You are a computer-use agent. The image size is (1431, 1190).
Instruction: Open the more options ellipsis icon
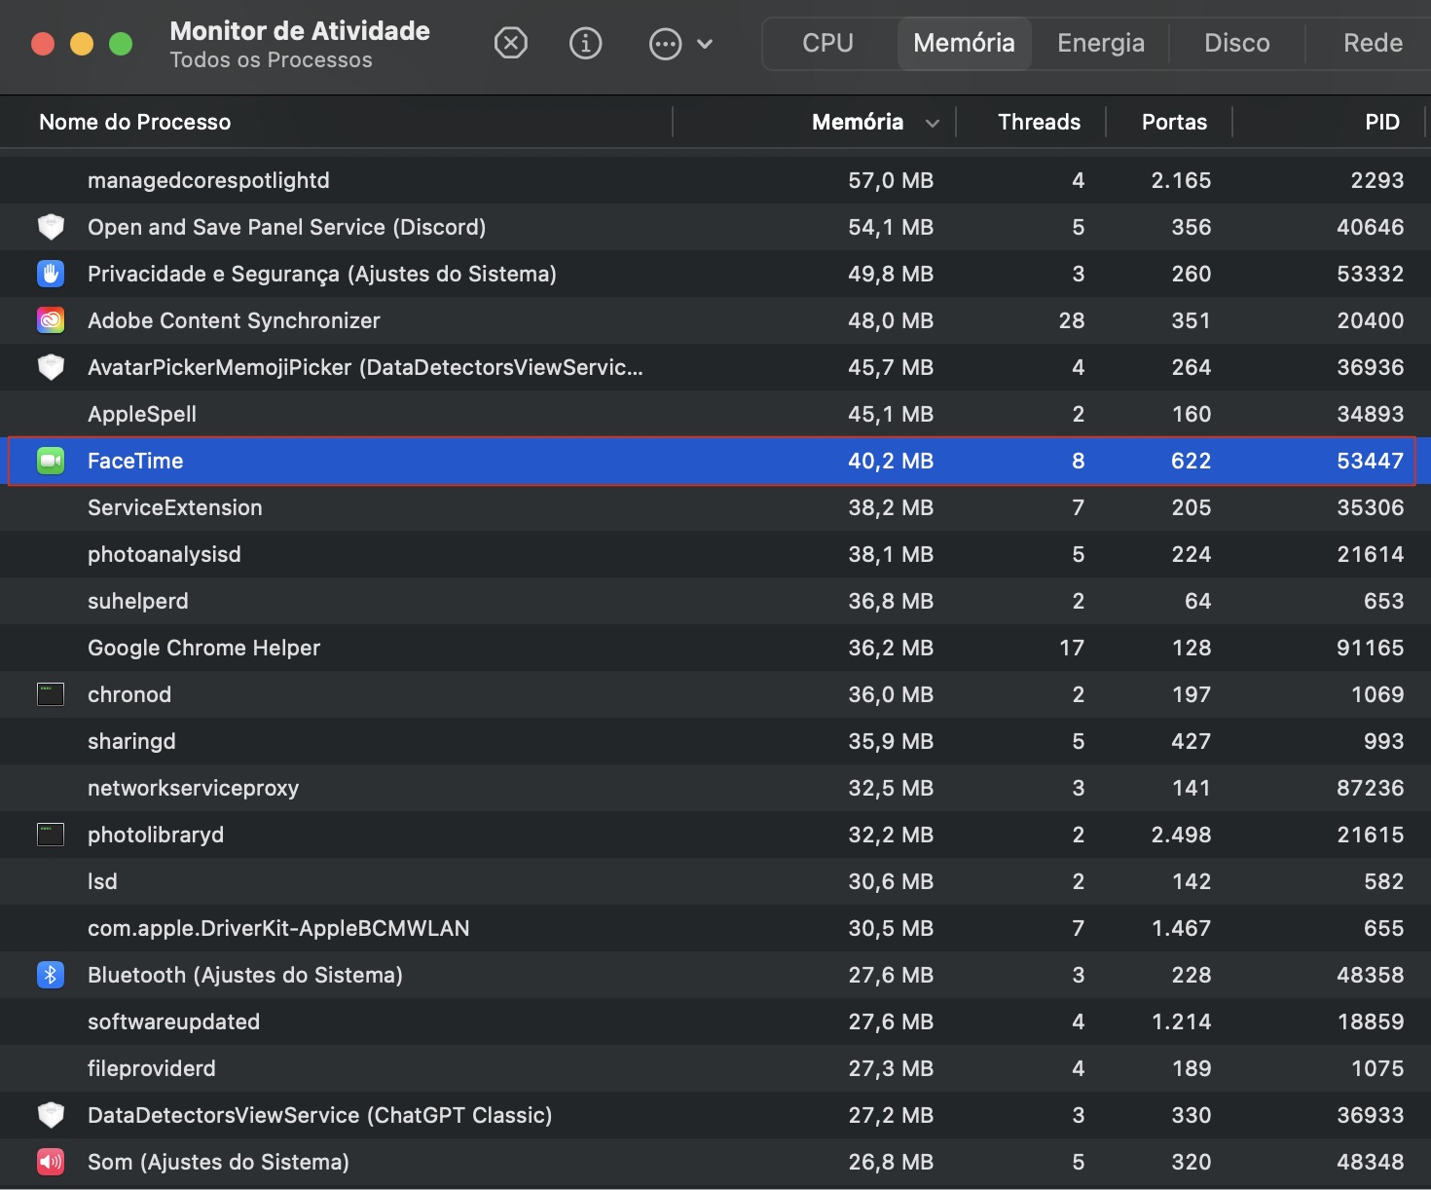click(665, 44)
